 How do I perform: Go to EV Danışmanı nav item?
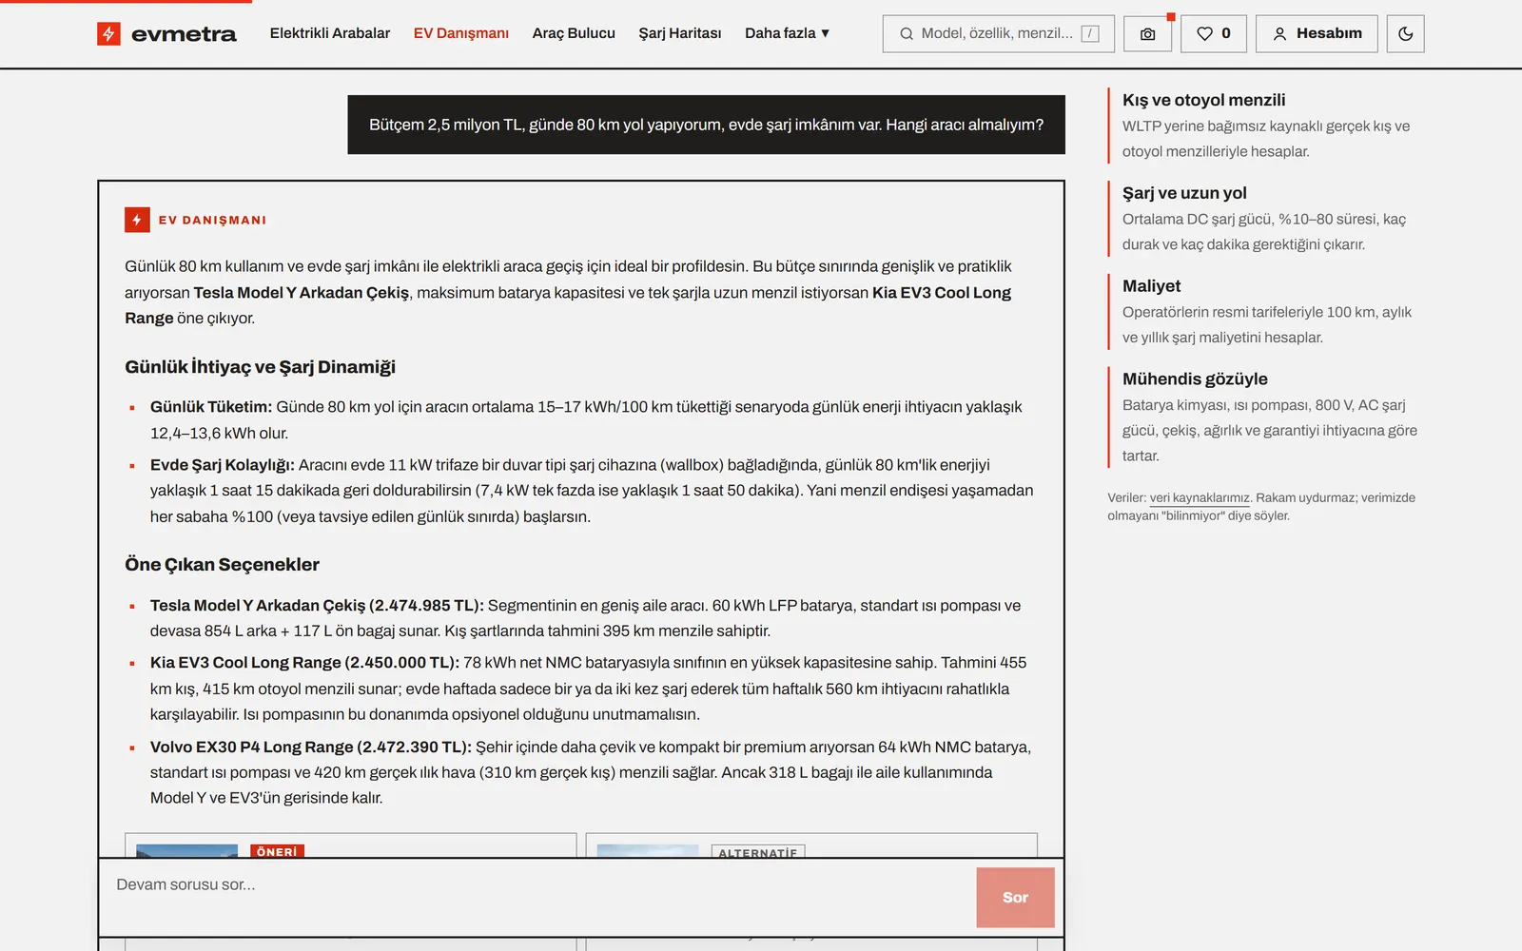[x=461, y=33]
